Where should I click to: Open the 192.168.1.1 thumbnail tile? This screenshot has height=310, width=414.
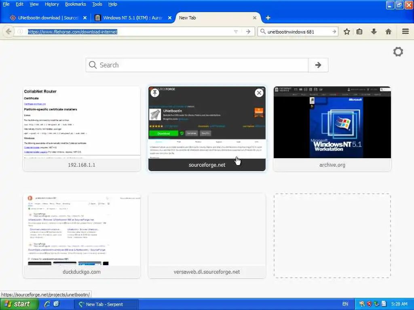coord(82,129)
